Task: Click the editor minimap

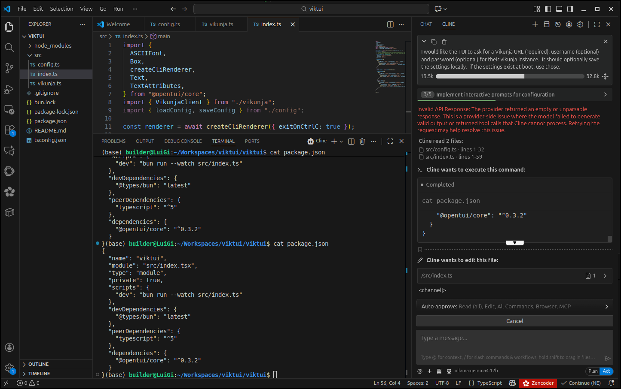Action: pos(390,66)
